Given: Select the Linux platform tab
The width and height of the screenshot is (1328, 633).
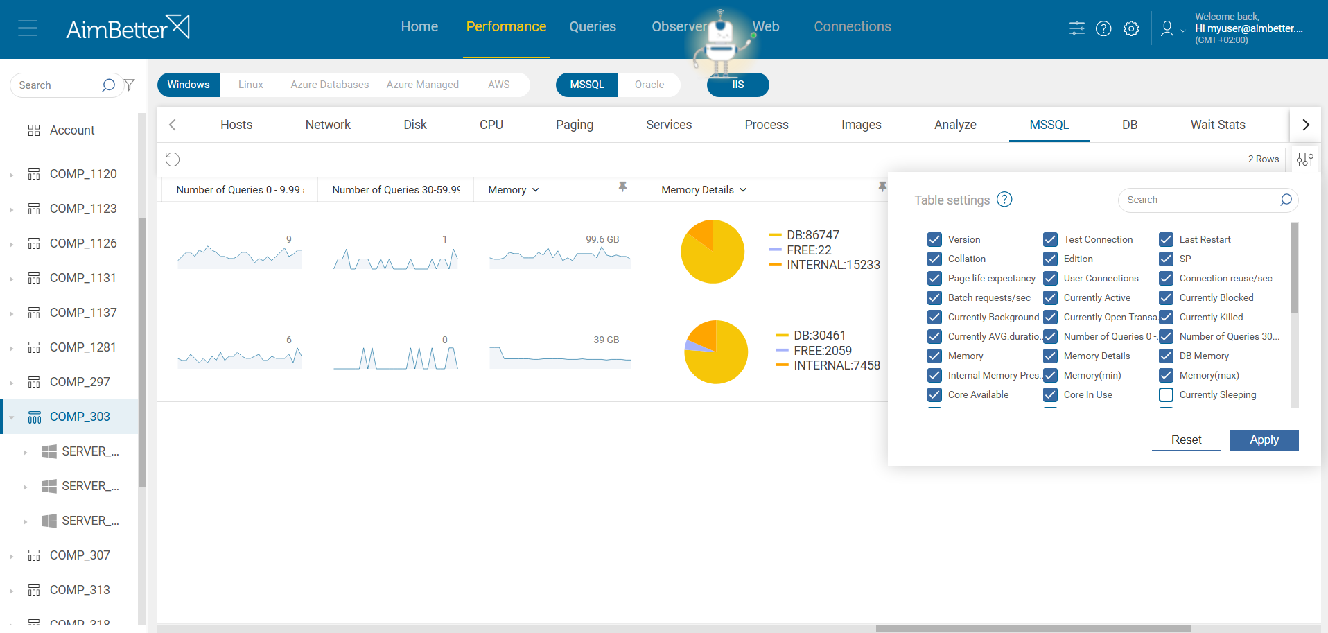Looking at the screenshot, I should click(x=251, y=85).
